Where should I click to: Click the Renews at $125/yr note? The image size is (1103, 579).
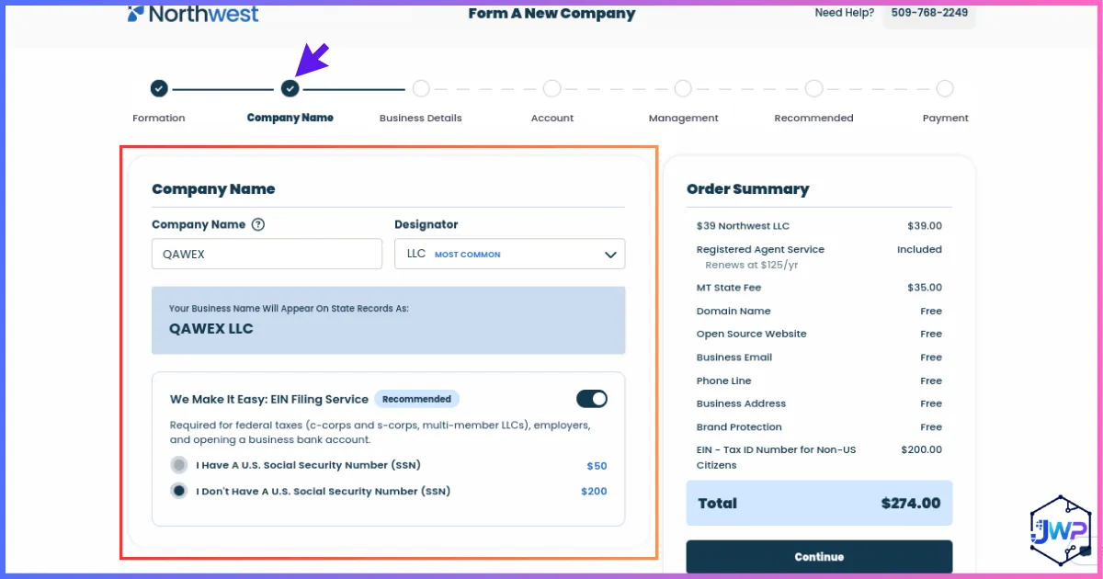point(751,265)
